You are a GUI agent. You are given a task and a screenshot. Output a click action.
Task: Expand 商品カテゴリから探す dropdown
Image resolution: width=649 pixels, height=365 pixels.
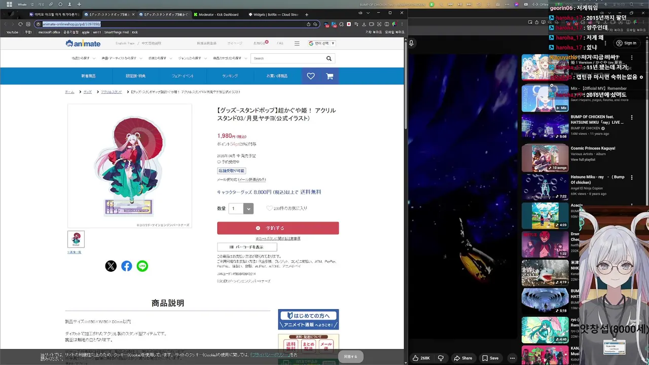(x=229, y=58)
